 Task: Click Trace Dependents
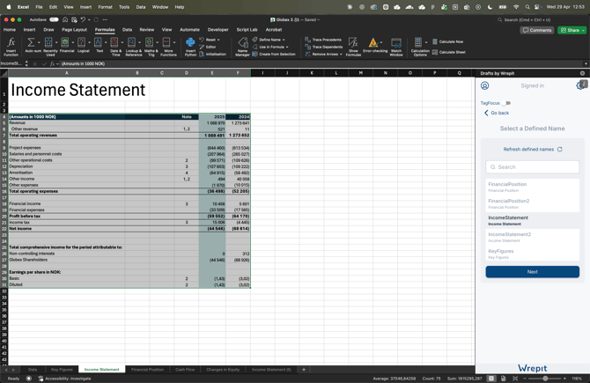point(324,47)
